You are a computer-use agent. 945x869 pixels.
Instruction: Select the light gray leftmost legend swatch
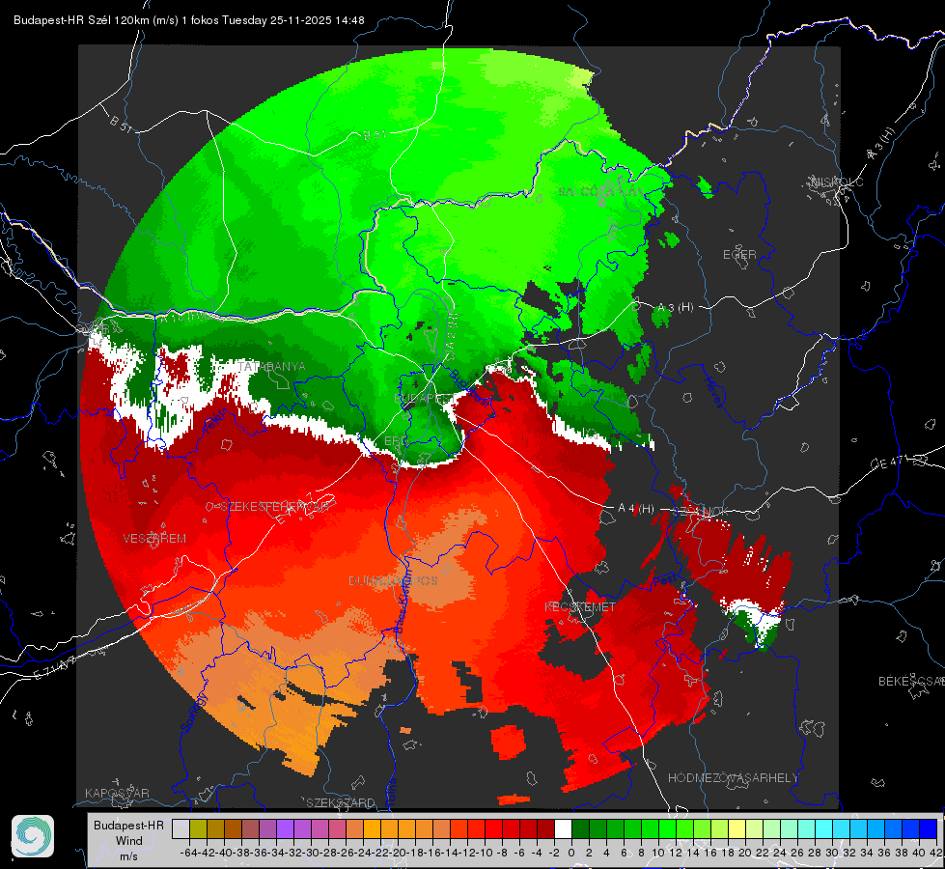181,829
